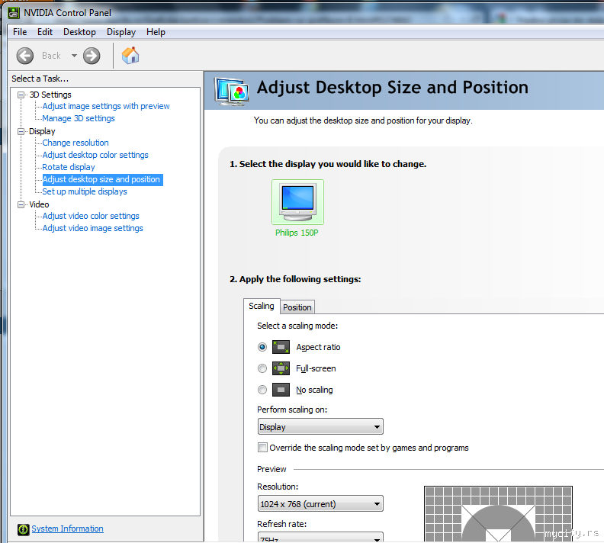
Task: Open the Refresh rate dropdown
Action: (x=320, y=537)
